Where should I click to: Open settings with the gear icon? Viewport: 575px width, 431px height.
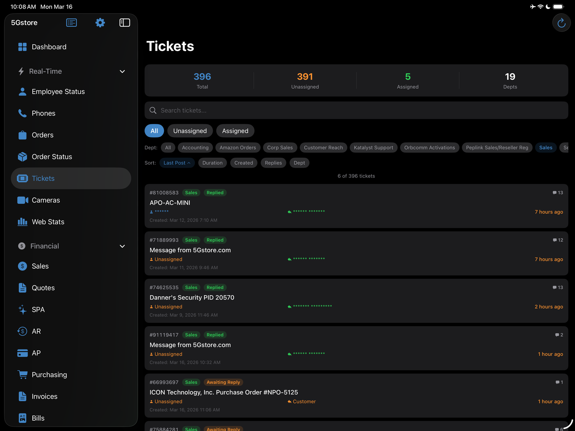(x=100, y=22)
